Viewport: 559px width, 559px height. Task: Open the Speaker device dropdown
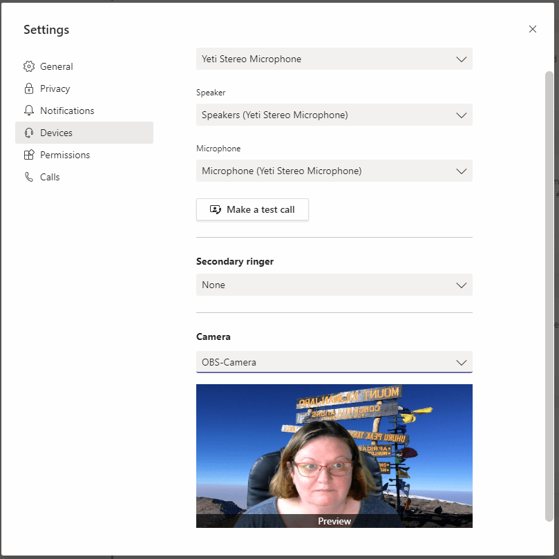(334, 115)
